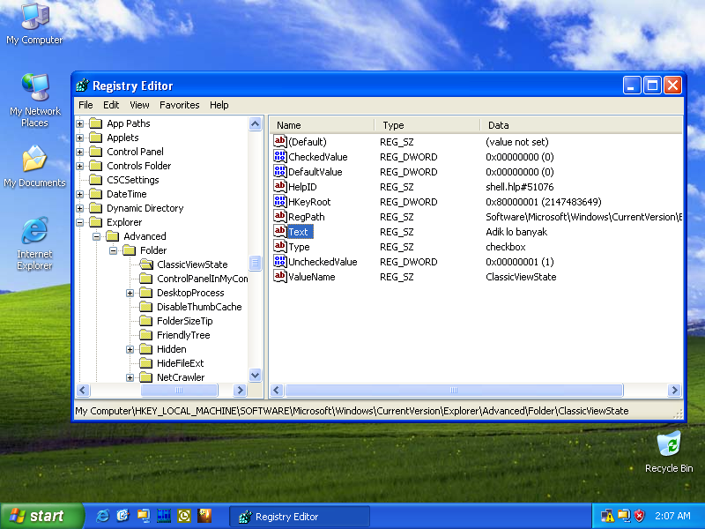Select the DisableThumbCache tree key
Image resolution: width=705 pixels, height=529 pixels.
[x=199, y=307]
